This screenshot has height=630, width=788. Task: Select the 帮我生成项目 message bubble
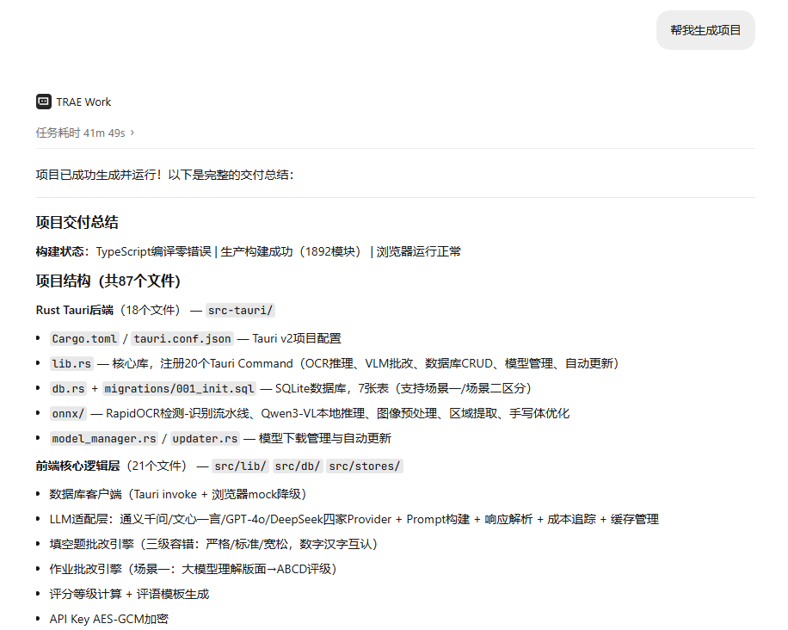705,30
